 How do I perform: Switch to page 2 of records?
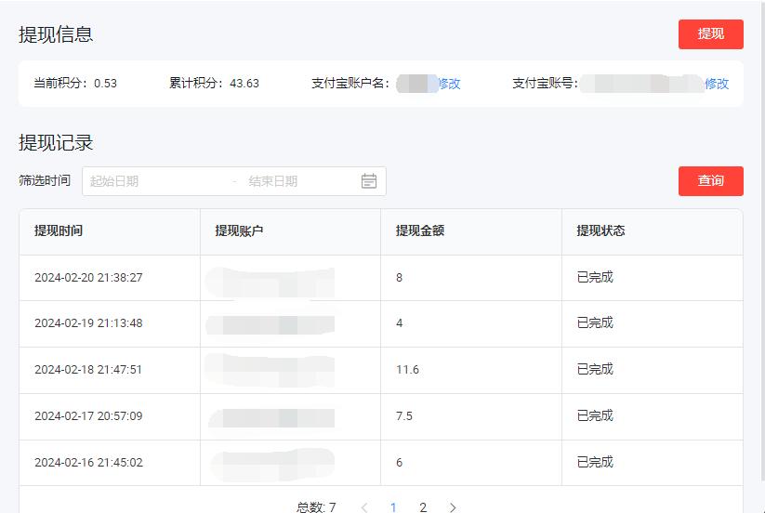pos(423,507)
